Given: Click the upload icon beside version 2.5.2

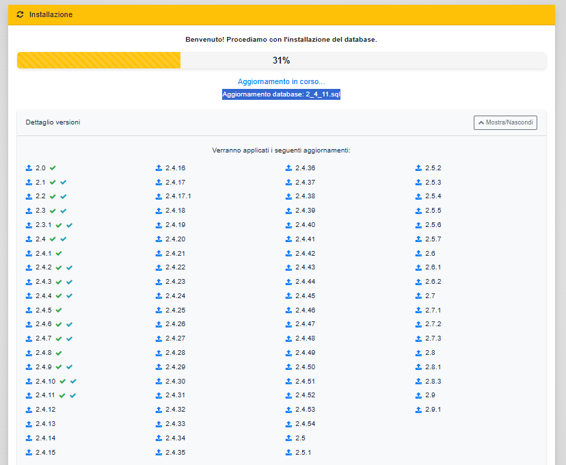Looking at the screenshot, I should tap(418, 168).
